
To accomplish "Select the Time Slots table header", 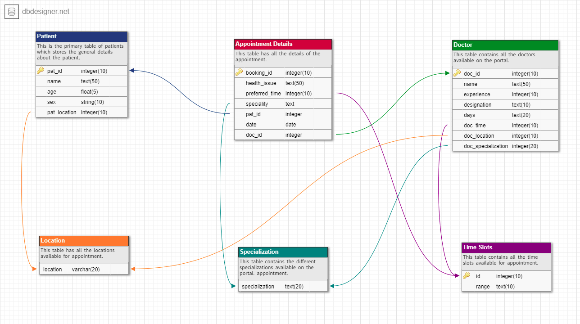I will [506, 247].
